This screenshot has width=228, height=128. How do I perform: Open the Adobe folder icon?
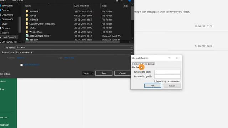point(27,15)
